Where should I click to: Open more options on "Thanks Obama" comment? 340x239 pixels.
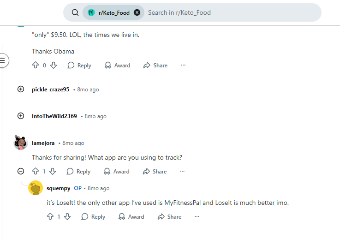tap(183, 66)
